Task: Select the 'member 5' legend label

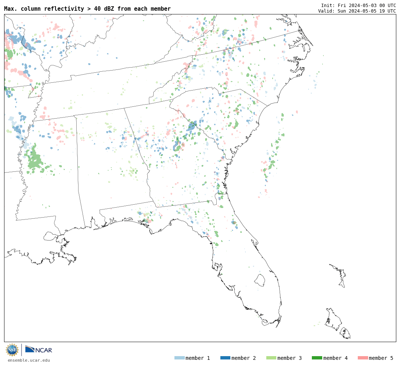Action: [x=381, y=358]
